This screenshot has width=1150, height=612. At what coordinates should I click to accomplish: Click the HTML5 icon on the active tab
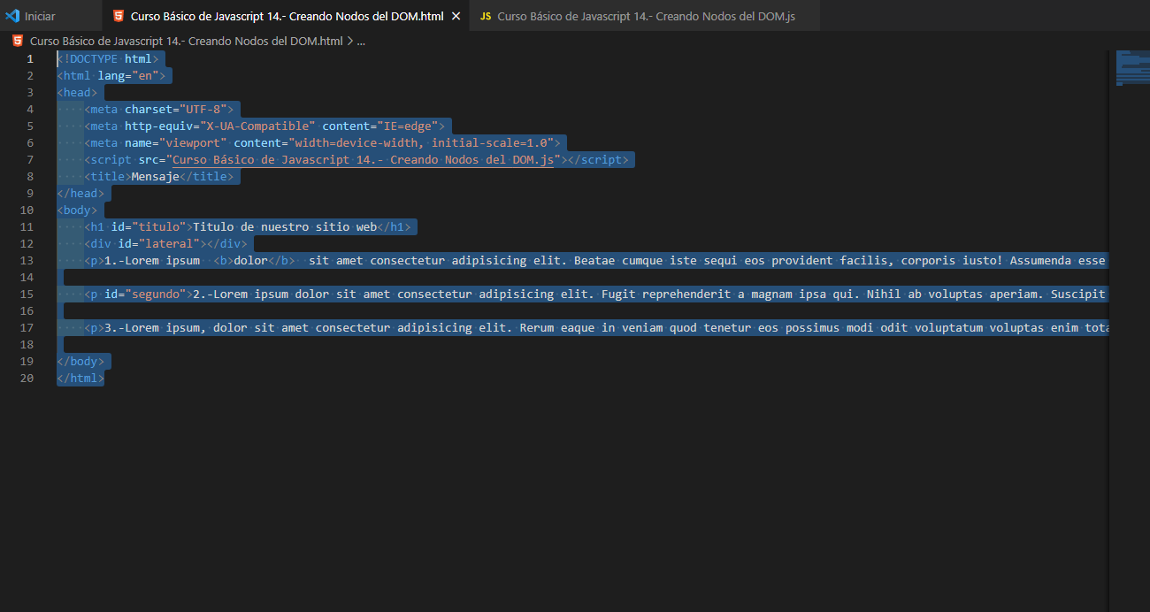coord(119,16)
